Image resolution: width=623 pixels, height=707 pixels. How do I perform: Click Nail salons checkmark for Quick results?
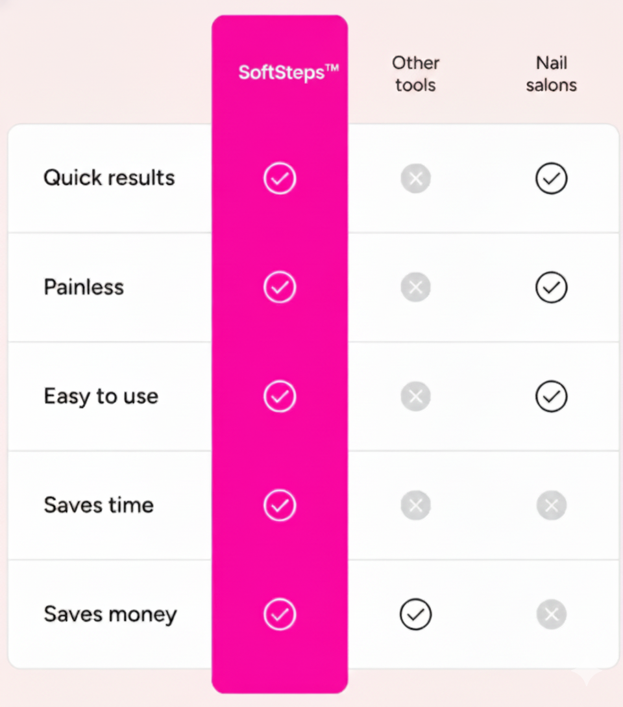(552, 178)
